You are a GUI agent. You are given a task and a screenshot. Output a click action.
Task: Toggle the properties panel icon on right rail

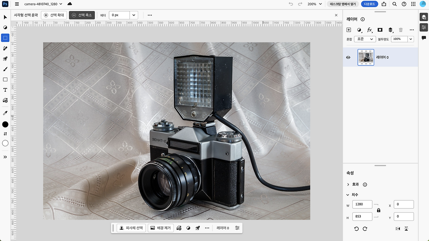[424, 27]
